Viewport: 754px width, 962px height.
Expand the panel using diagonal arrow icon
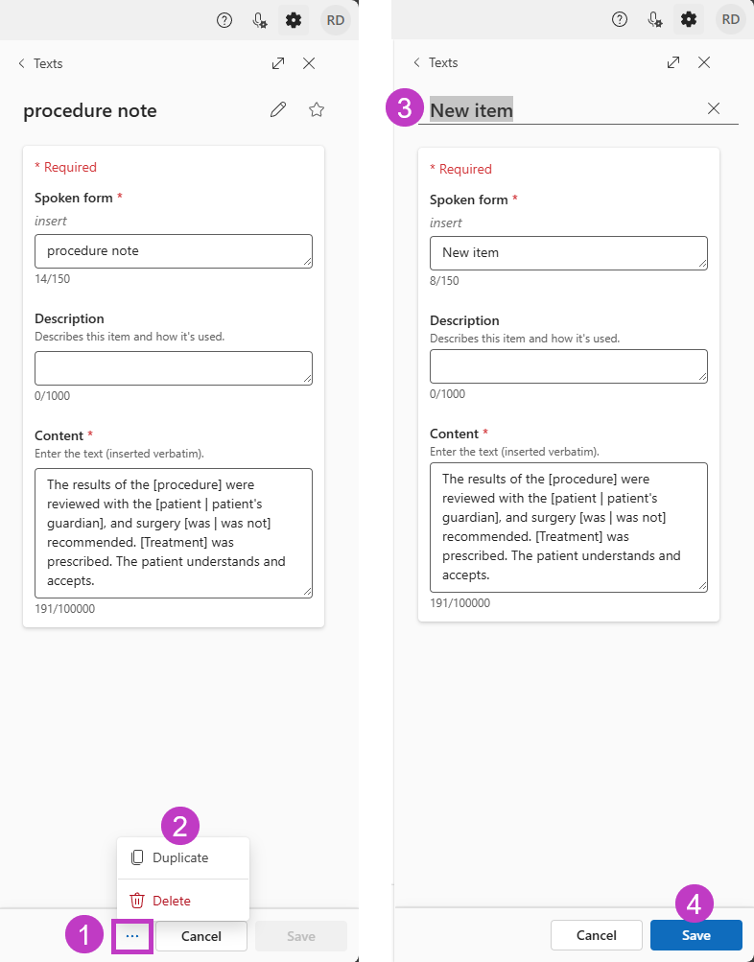coord(277,62)
